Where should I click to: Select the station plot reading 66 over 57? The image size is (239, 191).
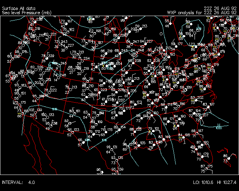coord(80,142)
